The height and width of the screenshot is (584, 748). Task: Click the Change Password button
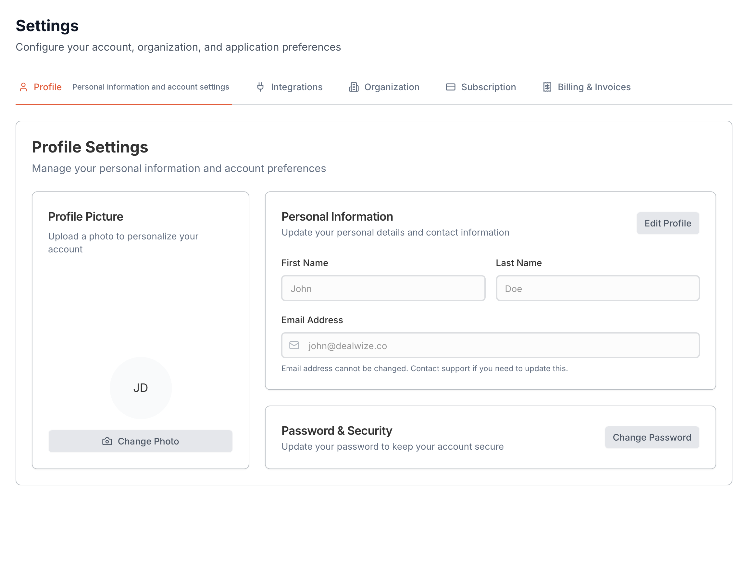click(x=652, y=437)
